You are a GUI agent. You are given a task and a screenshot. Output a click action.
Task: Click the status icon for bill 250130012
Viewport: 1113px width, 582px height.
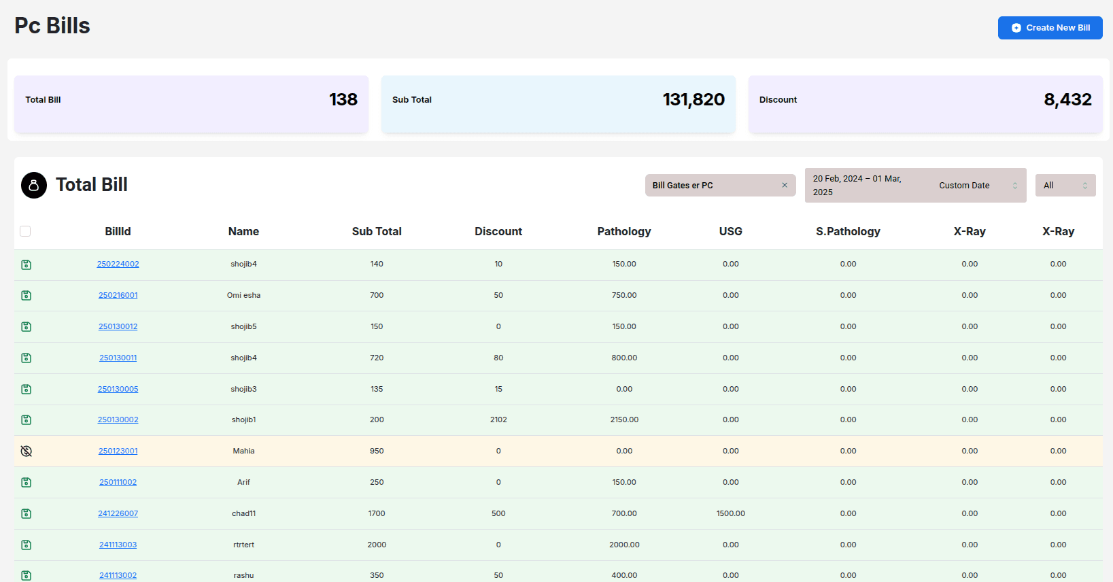point(27,327)
